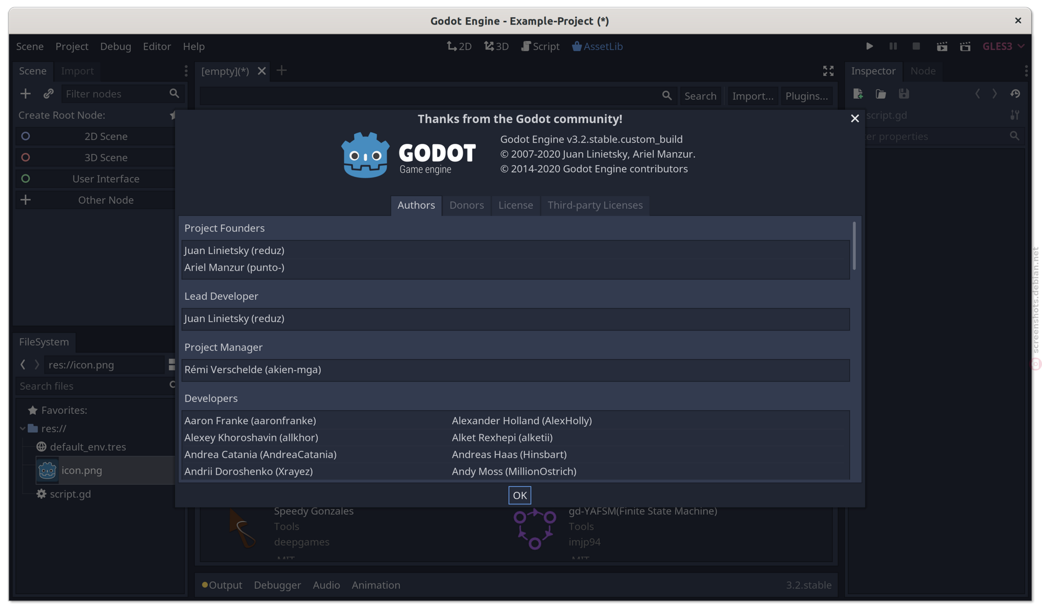Create a 2D Scene root node
Image resolution: width=1042 pixels, height=611 pixels.
point(96,136)
